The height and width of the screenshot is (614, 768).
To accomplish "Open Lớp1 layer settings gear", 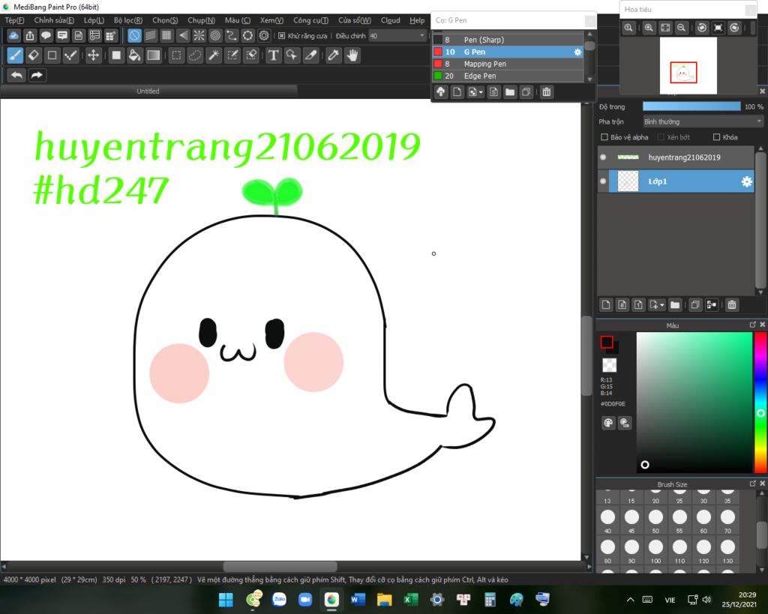I will point(746,181).
